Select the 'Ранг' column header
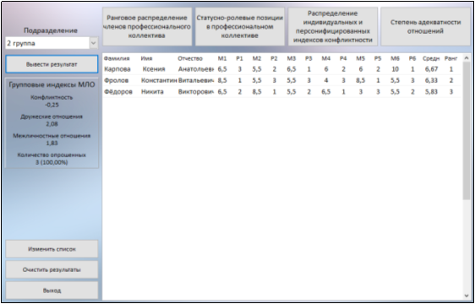Screen dimensions: 475x304 pyautogui.click(x=451, y=58)
